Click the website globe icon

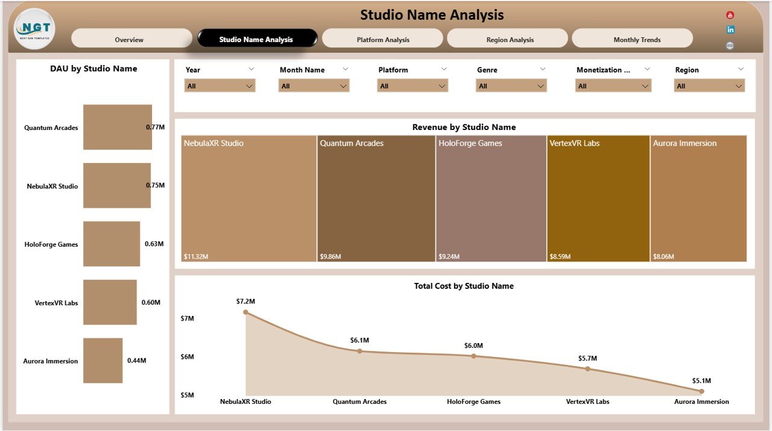click(730, 45)
